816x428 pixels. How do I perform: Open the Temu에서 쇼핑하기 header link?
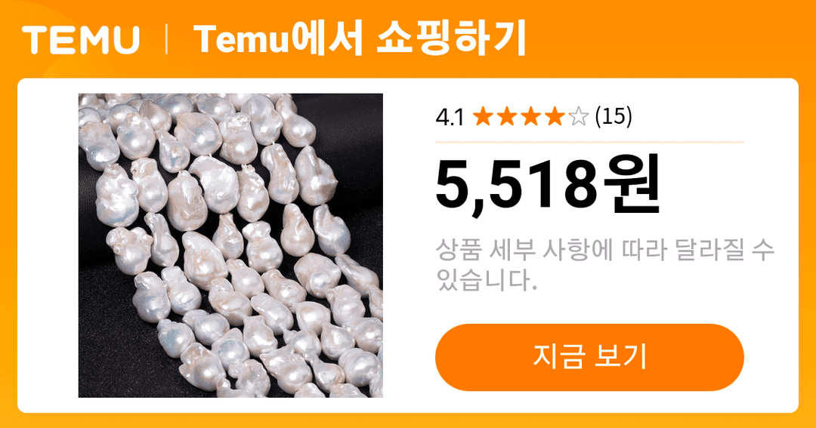pos(360,39)
